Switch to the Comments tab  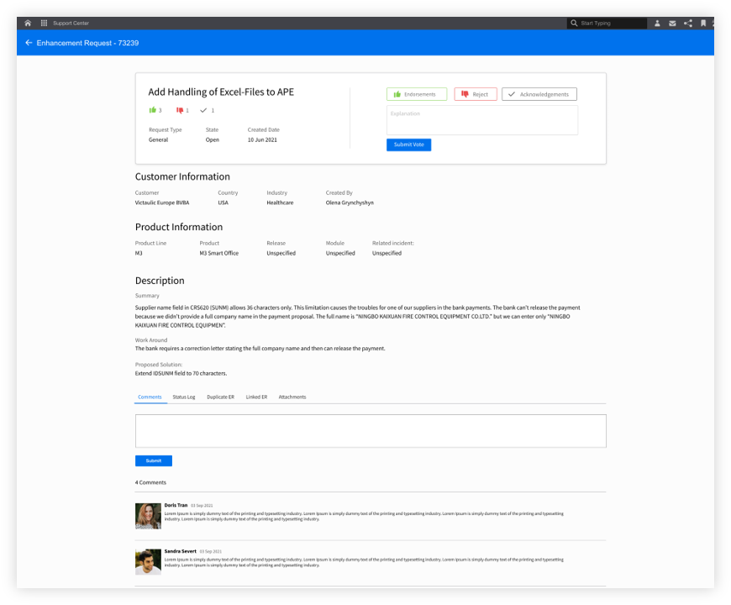[x=150, y=397]
